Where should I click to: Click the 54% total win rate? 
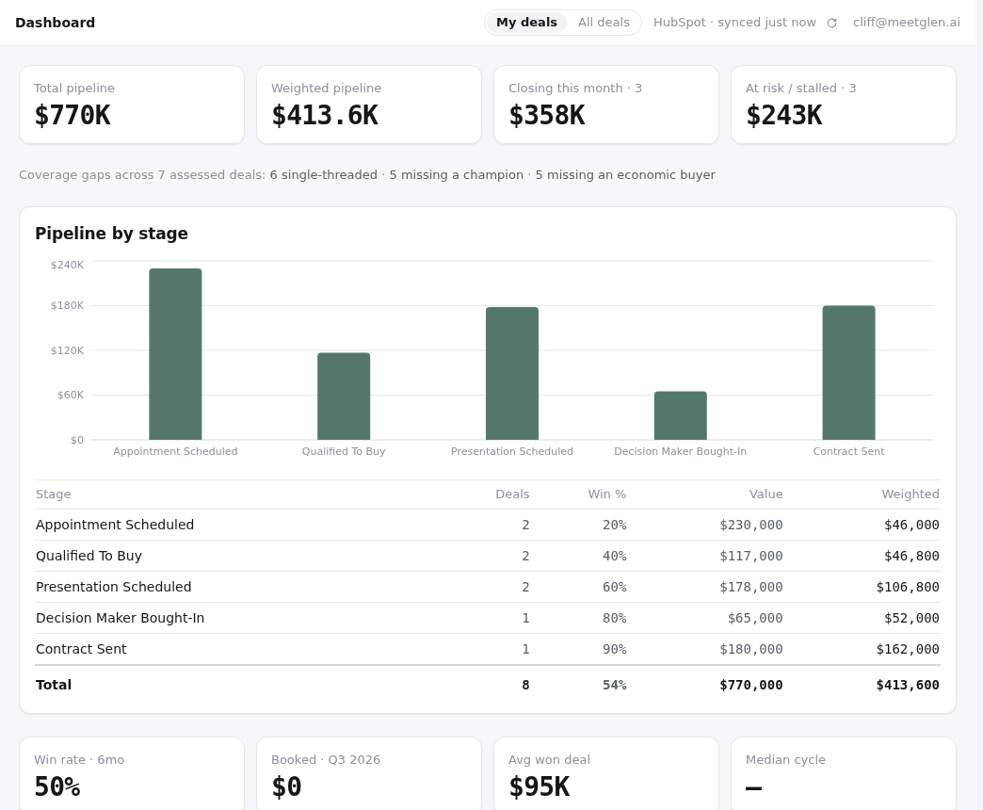(614, 685)
